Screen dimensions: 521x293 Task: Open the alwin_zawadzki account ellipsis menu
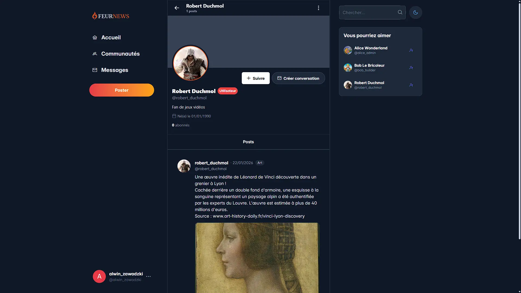tap(148, 276)
